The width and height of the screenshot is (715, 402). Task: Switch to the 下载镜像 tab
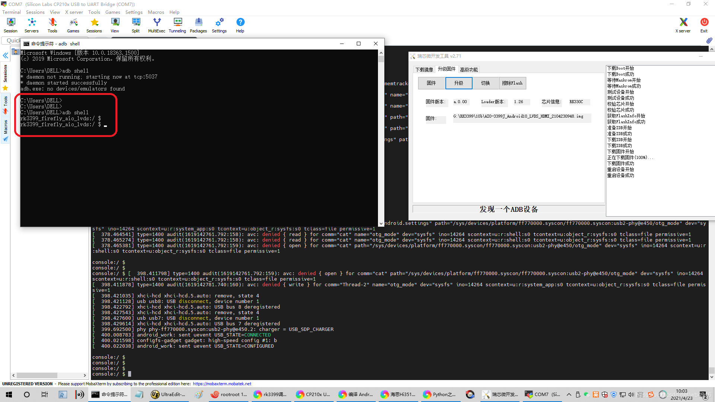[424, 70]
